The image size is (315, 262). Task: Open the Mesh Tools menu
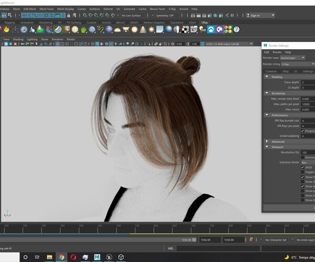click(46, 9)
